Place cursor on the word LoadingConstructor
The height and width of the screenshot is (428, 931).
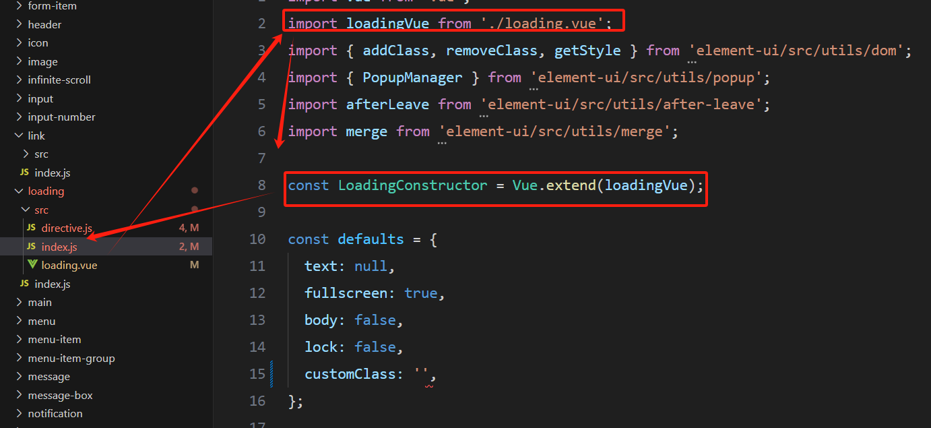point(413,185)
